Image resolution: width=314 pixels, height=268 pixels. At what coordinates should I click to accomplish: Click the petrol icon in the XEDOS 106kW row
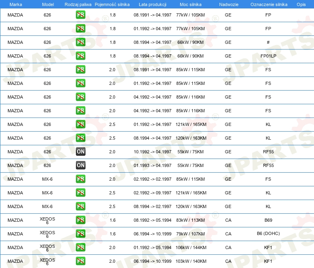tap(80, 247)
